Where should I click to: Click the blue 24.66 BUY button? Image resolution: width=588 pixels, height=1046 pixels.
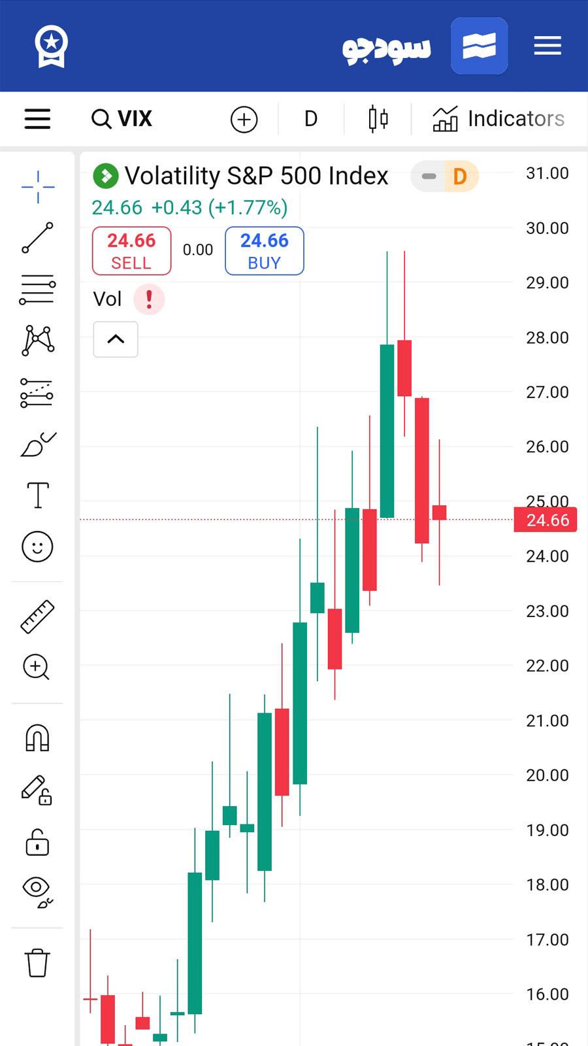265,251
